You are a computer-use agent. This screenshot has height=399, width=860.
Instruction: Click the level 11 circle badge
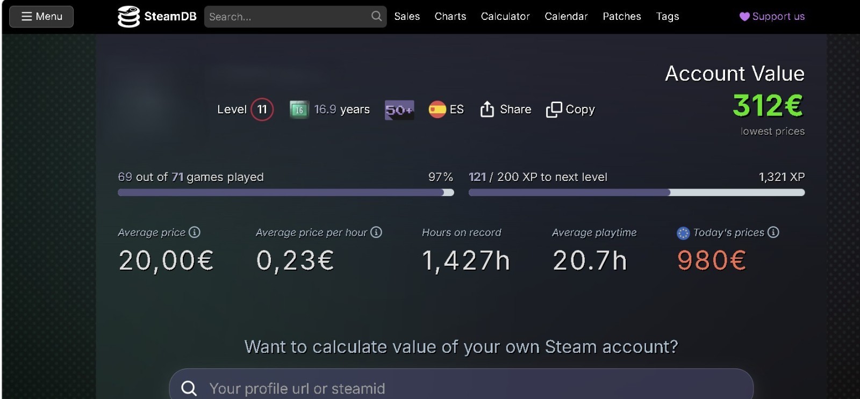[262, 110]
